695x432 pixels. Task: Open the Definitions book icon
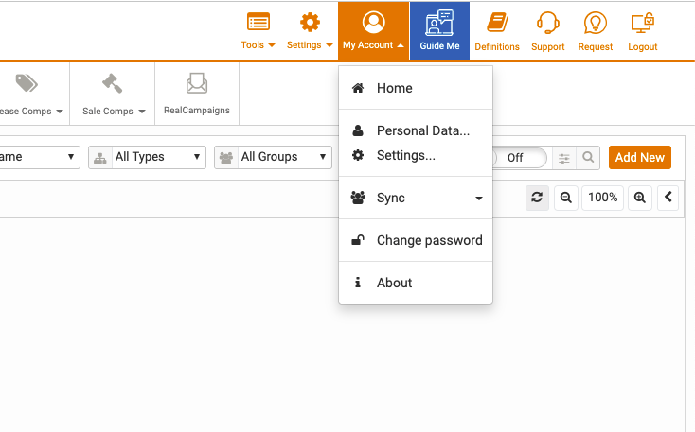(497, 23)
